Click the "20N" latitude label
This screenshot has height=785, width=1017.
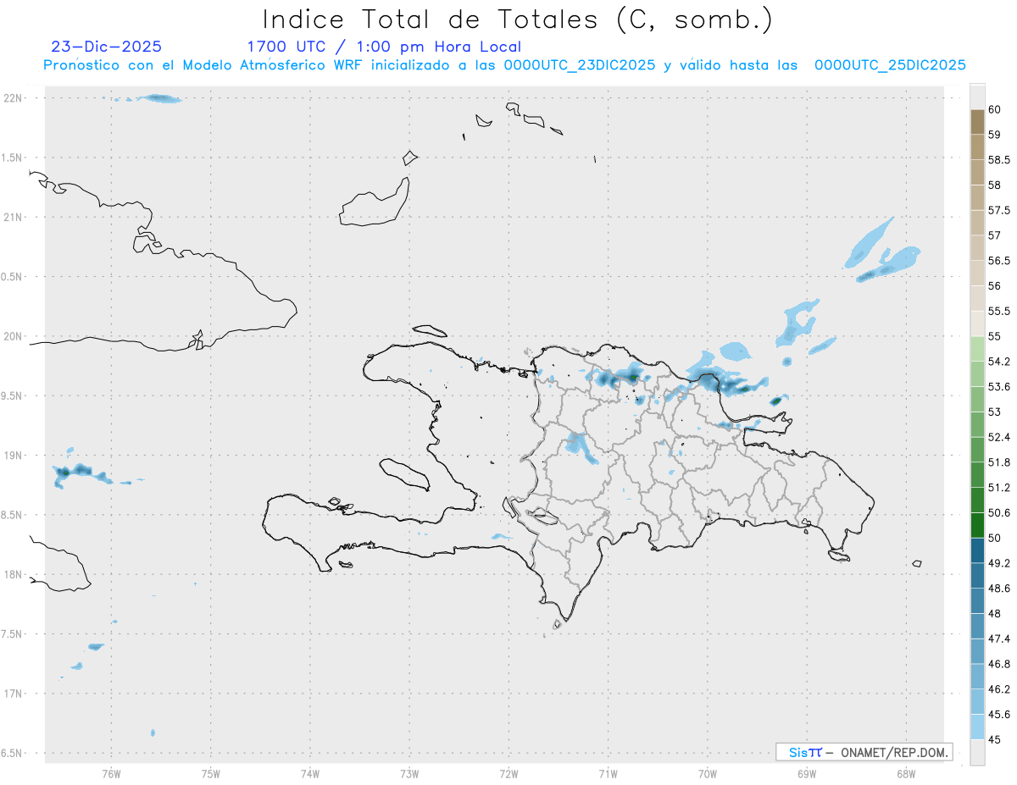click(13, 336)
